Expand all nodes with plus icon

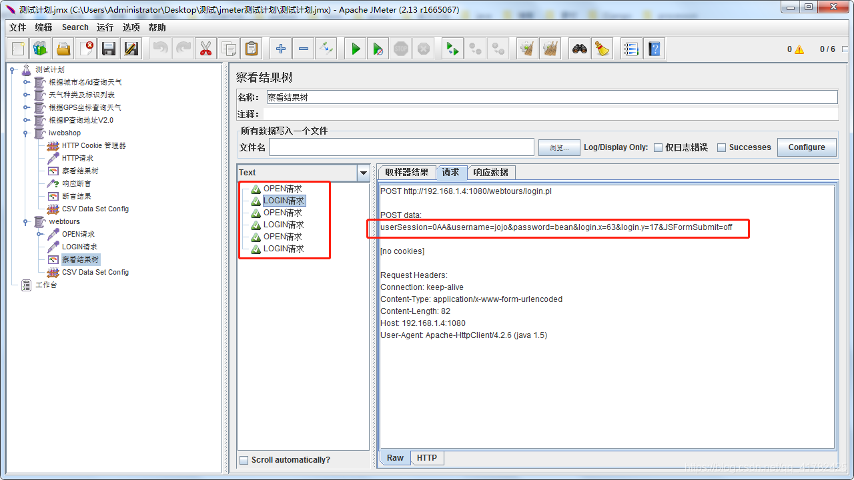click(281, 49)
